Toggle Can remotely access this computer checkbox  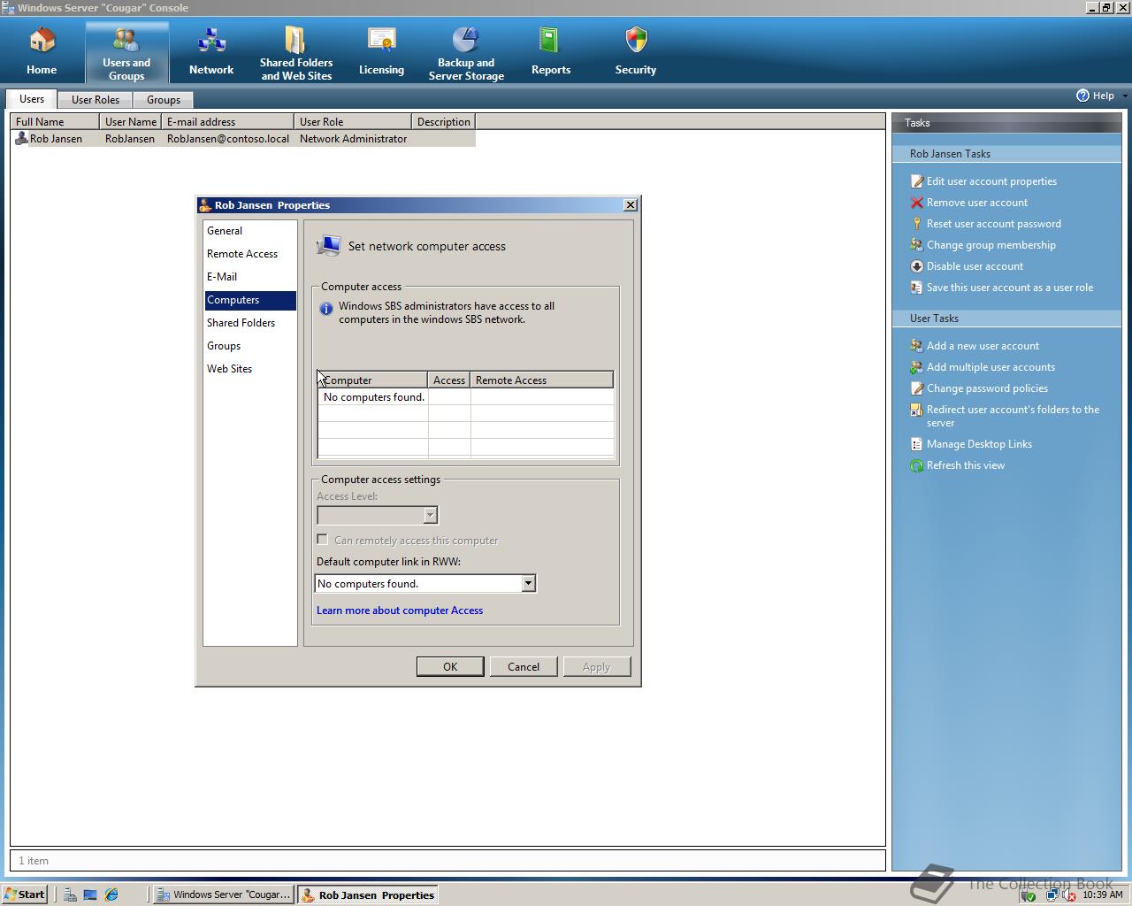[322, 540]
